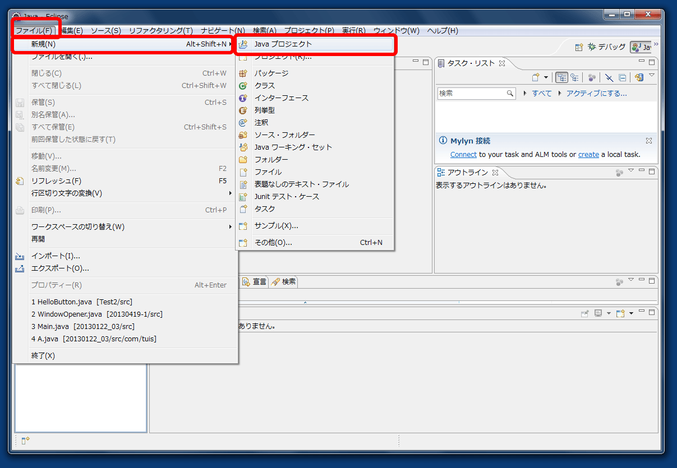The image size is (677, 468).
Task: Choose 列挙型 from the New submenu
Action: coord(315,110)
